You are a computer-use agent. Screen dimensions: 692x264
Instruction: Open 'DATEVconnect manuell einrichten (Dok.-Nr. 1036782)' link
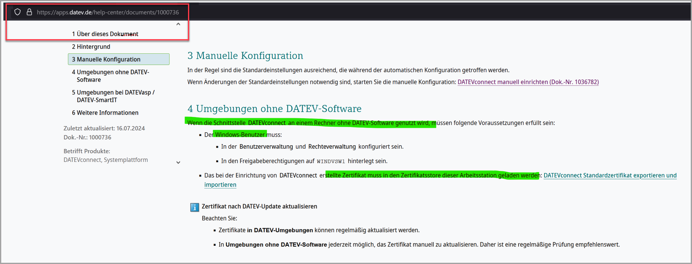pos(528,82)
